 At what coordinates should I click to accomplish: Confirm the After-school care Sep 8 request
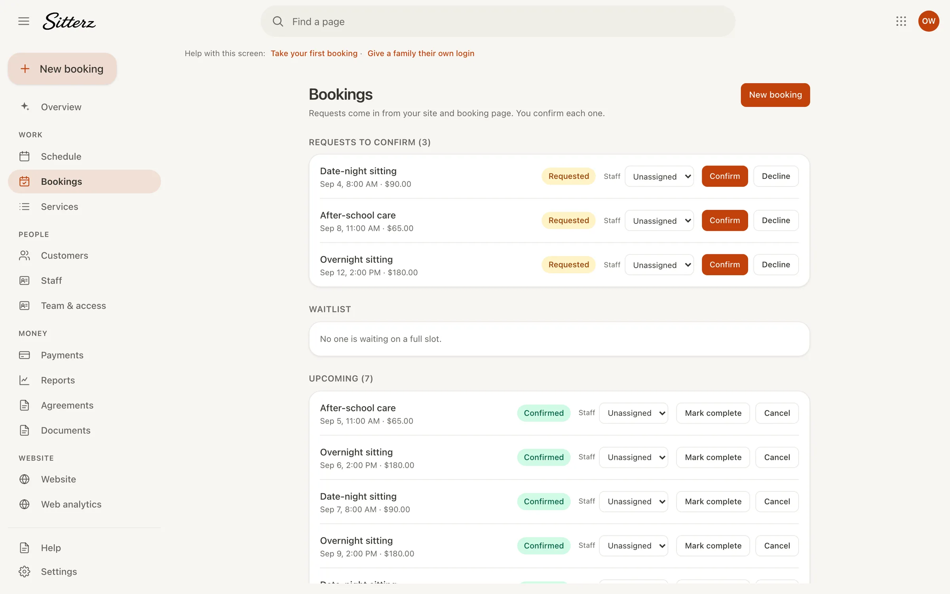coord(724,221)
